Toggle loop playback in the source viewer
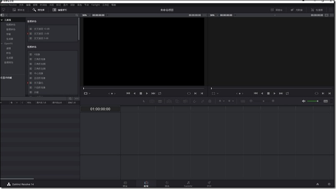 (x=160, y=93)
